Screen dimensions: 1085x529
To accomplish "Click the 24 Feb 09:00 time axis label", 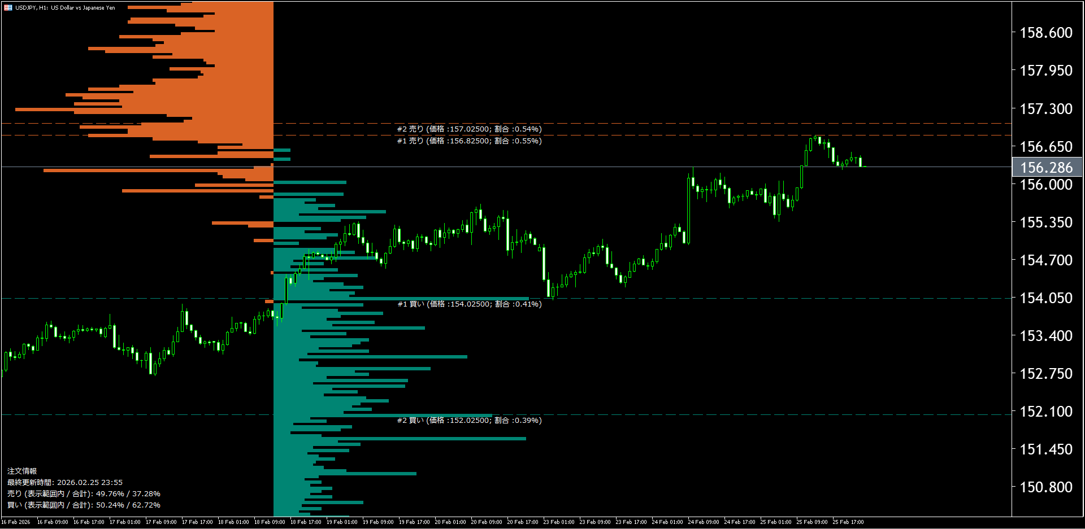I will pos(704,522).
